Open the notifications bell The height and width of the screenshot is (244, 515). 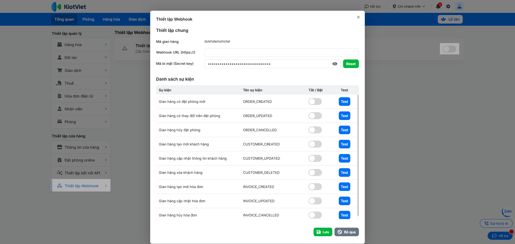438,6
